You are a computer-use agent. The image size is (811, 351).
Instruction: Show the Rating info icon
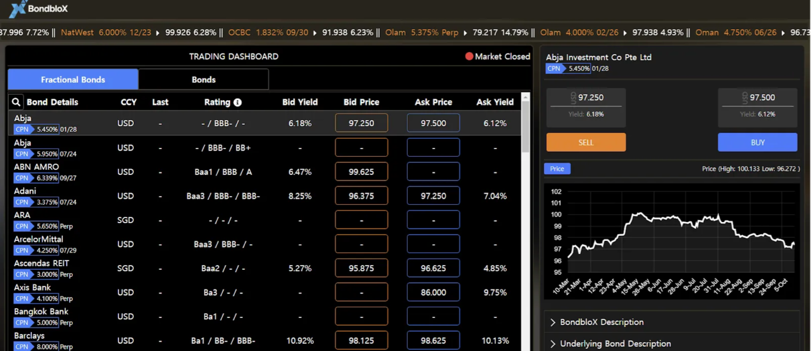237,102
